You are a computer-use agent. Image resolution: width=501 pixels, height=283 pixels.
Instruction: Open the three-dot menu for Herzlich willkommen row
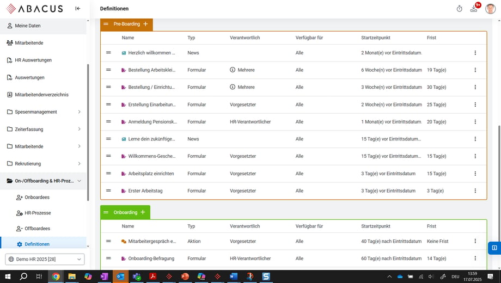coord(475,53)
